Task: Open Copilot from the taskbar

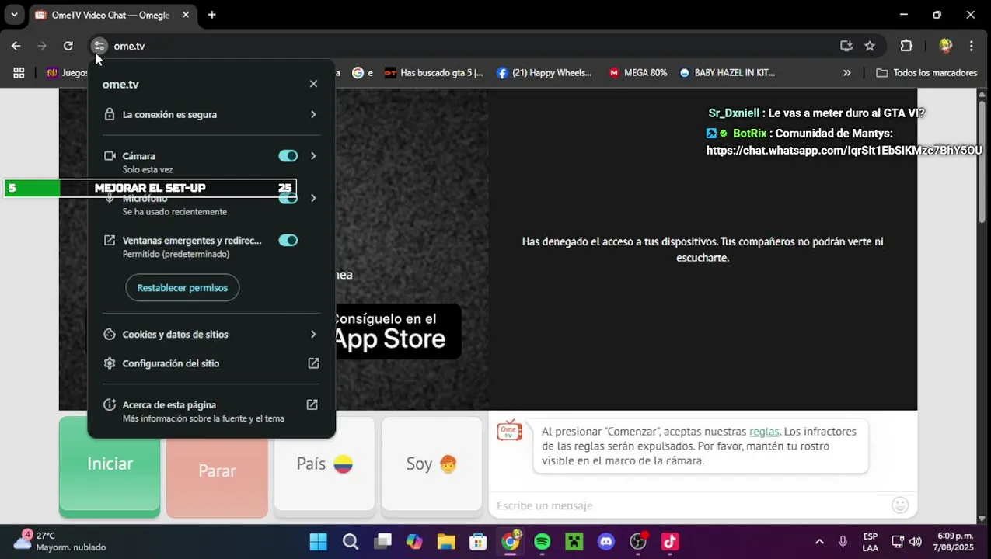Action: 414,541
